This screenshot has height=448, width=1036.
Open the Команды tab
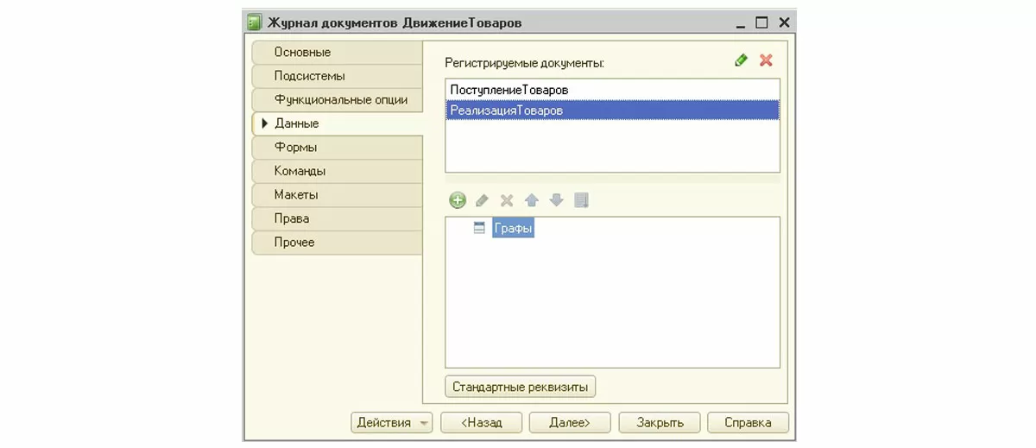coord(338,171)
